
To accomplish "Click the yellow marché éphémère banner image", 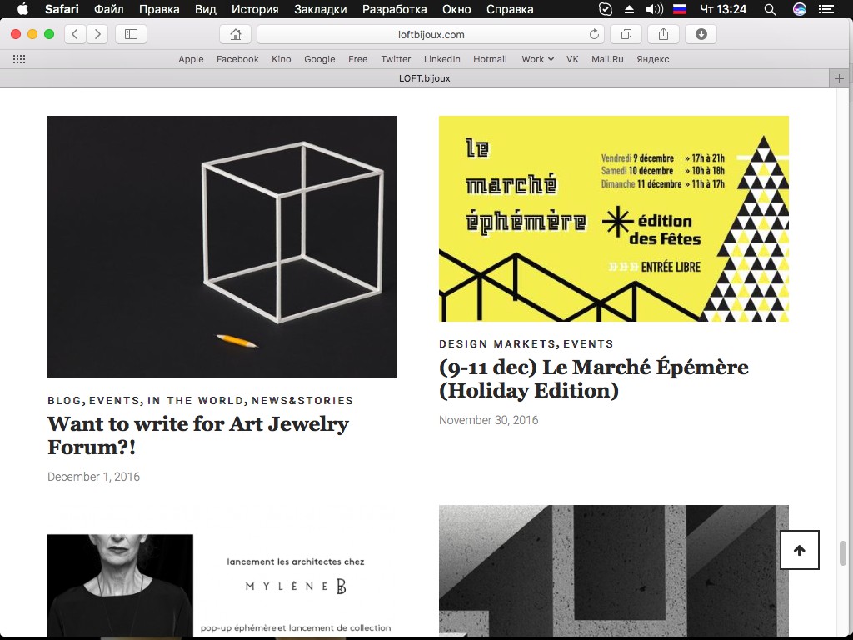I will pyautogui.click(x=614, y=218).
